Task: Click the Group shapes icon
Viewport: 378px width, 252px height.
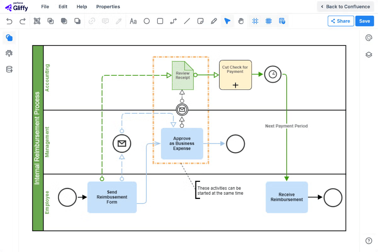Action: click(37, 21)
